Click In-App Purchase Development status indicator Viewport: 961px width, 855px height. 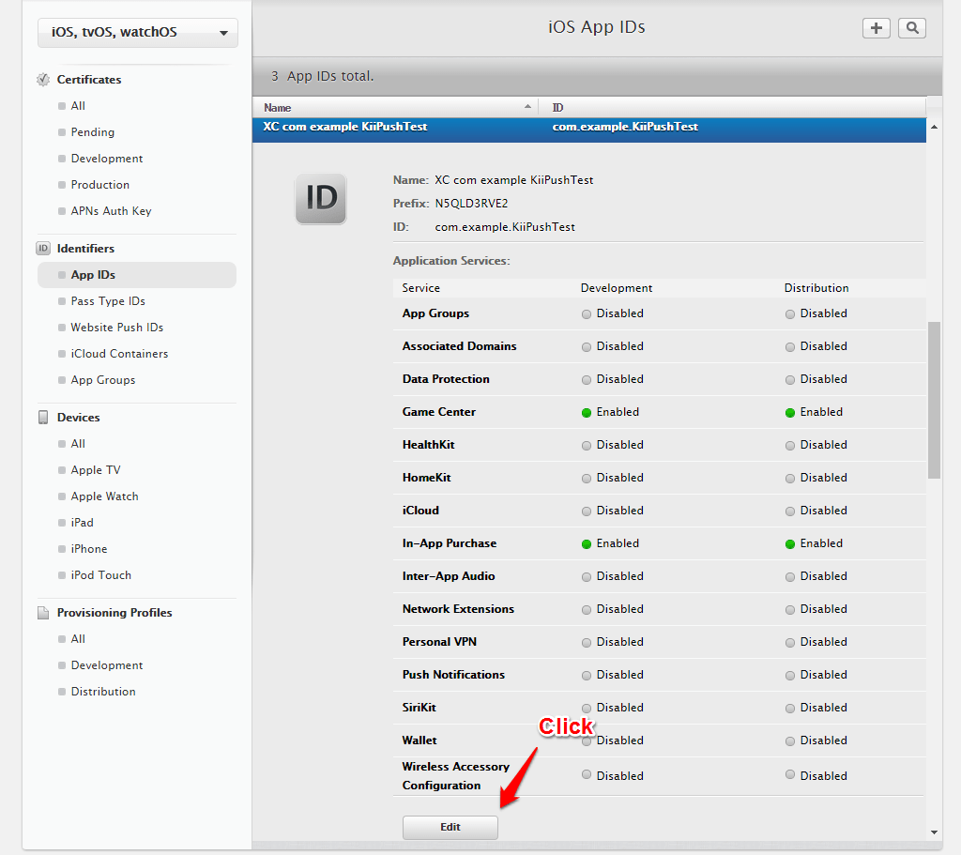(x=586, y=543)
